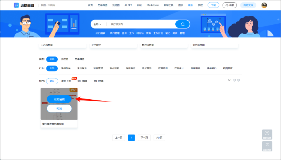Sort templates by 默认
The width and height of the screenshot is (281, 160).
coord(52,81)
